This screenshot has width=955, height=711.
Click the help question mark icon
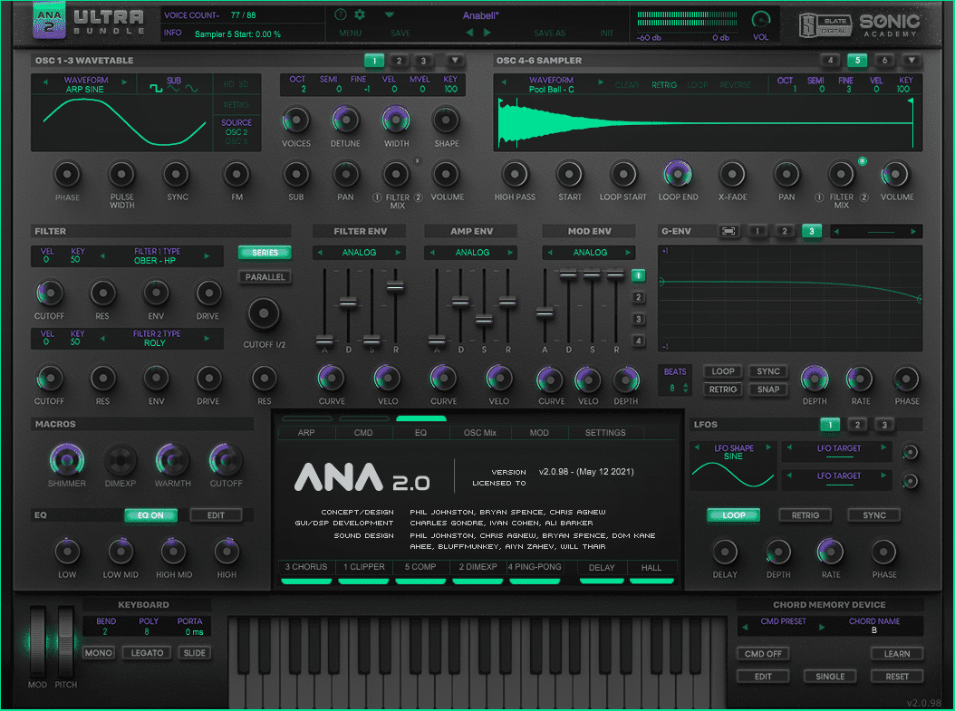341,14
